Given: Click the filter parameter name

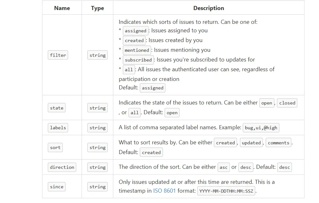Looking at the screenshot, I should tap(58, 55).
